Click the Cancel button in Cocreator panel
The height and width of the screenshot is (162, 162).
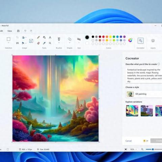point(129,141)
